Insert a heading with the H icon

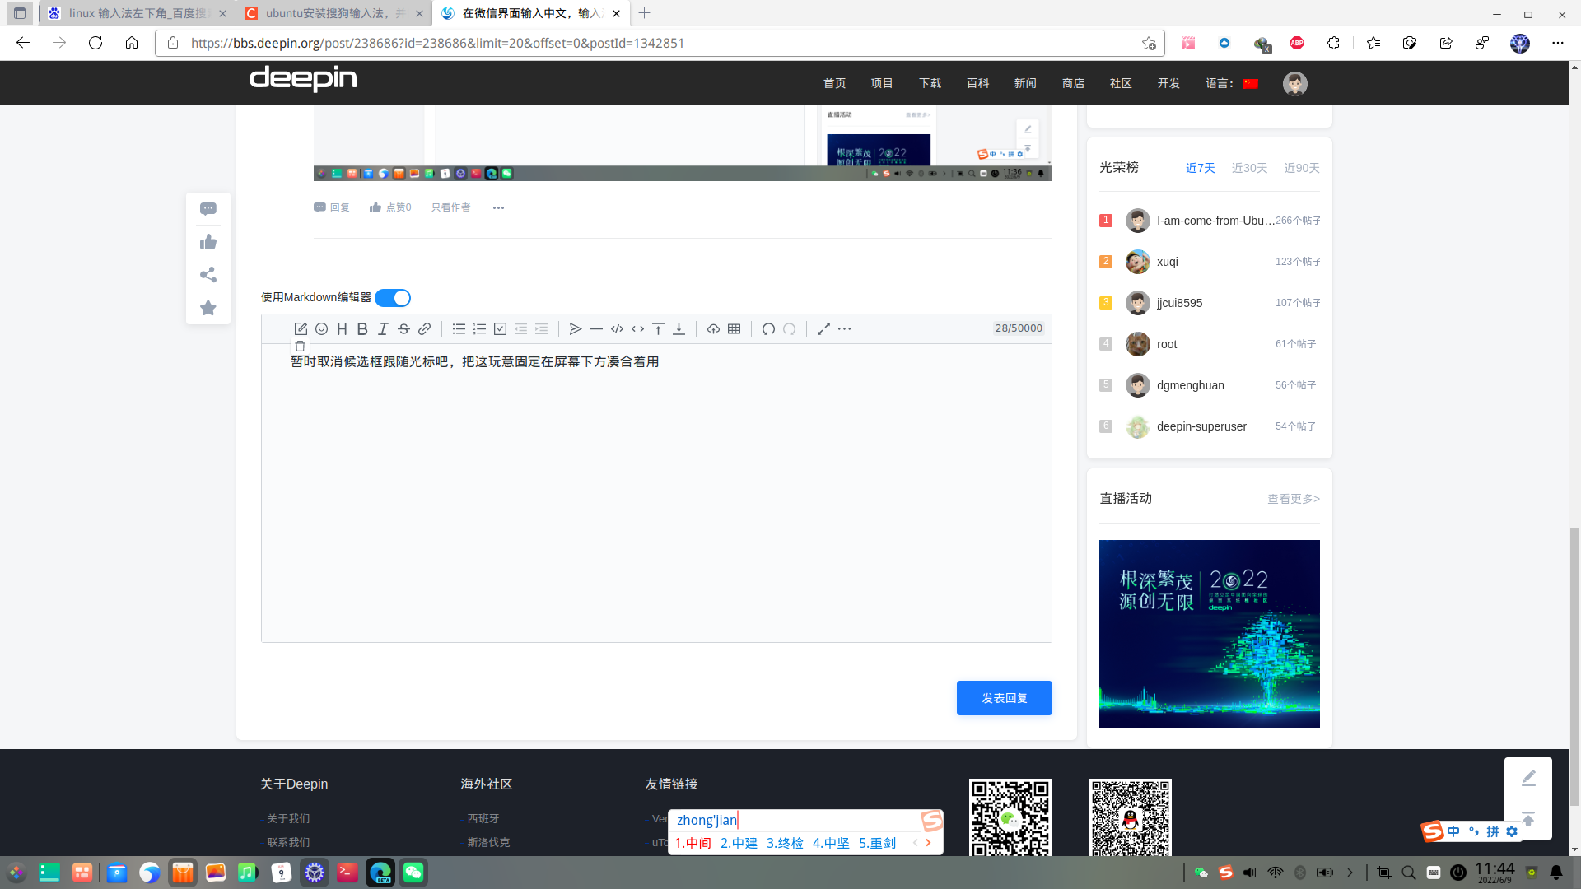point(342,328)
